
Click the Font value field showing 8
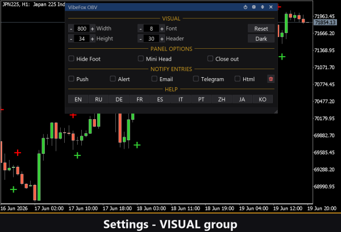[x=151, y=29]
